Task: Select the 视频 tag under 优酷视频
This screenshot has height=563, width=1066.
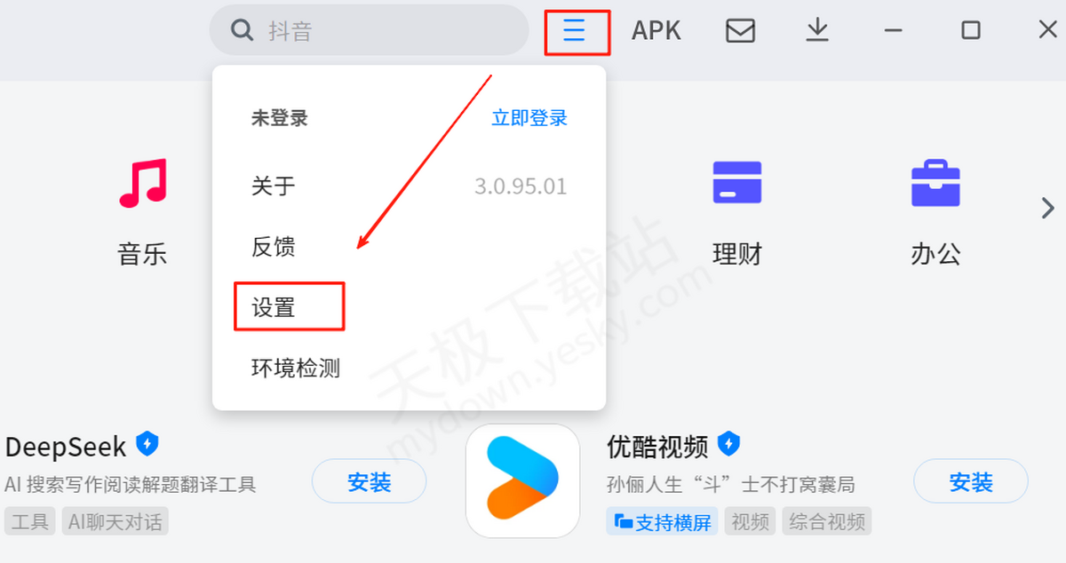Action: 750,521
